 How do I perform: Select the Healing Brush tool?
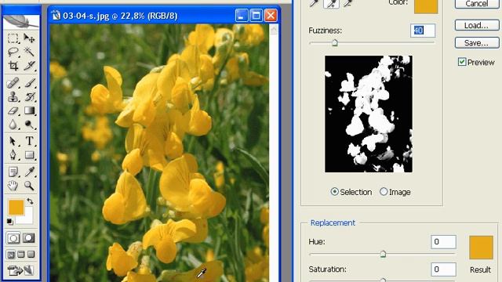click(13, 83)
